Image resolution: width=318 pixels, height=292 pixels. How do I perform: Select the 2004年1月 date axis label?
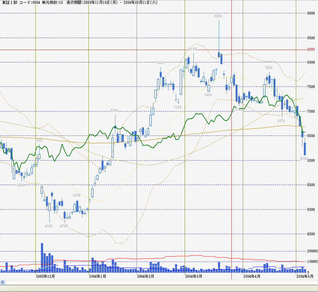(x=98, y=277)
